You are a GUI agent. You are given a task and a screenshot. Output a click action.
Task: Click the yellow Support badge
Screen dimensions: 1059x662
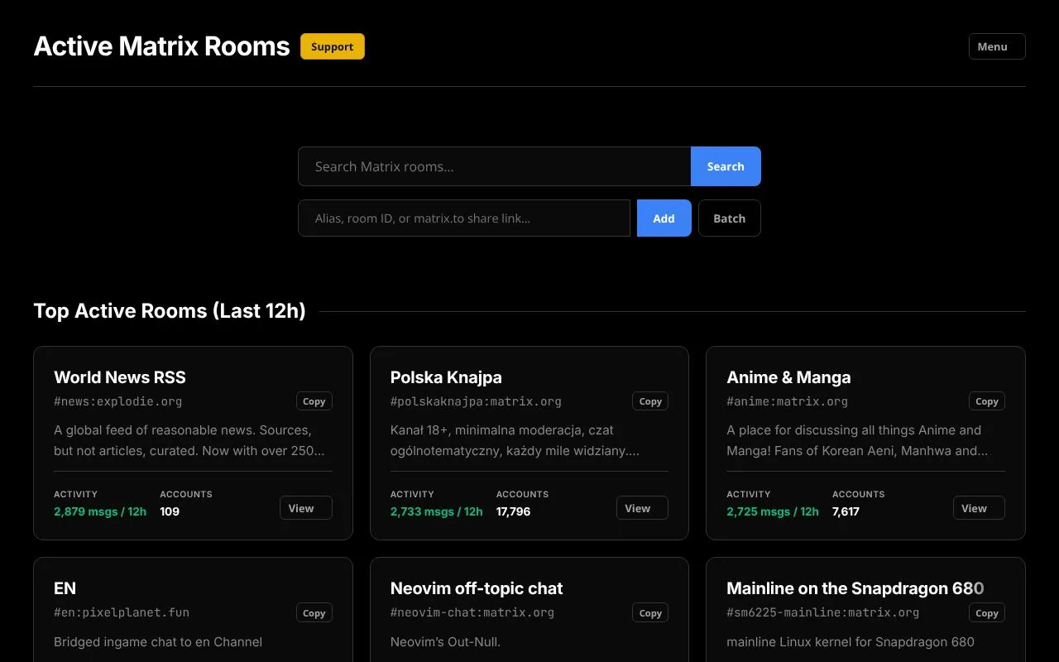[333, 46]
